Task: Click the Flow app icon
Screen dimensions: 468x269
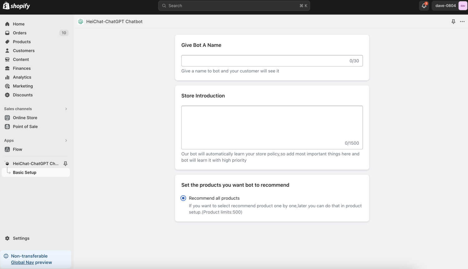Action: click(x=7, y=149)
